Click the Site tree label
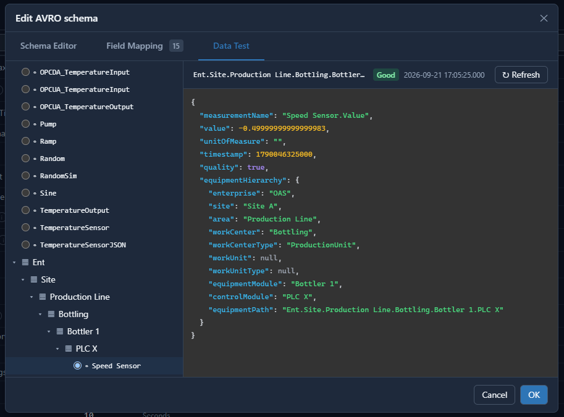The height and width of the screenshot is (417, 564). 48,279
